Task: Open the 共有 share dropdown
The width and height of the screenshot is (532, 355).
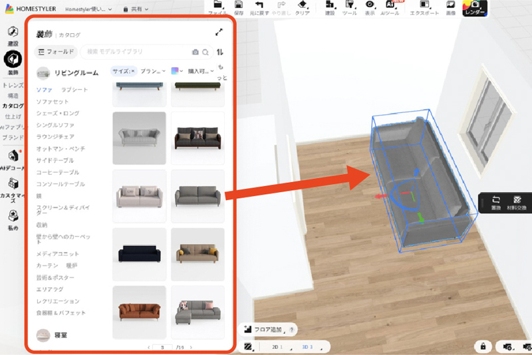Action: tap(136, 9)
